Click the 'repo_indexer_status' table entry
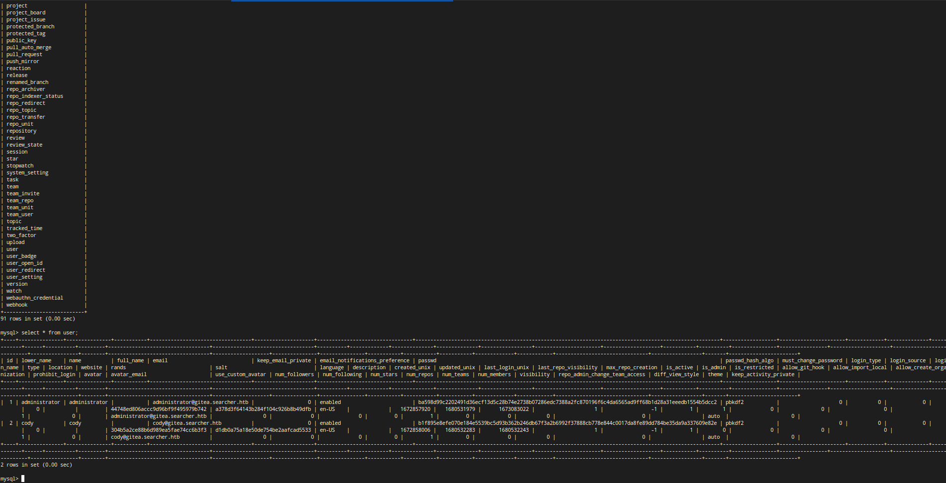Image resolution: width=946 pixels, height=483 pixels. coord(35,96)
